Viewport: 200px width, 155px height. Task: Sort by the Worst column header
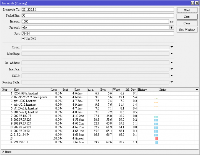click(119, 90)
